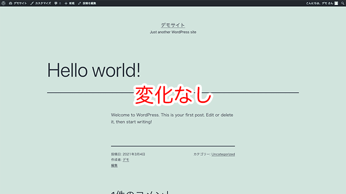Screen dimensions: 346x194
Task: Click the 投稿日: 2021年3月4日 text
Action: pyautogui.click(x=128, y=154)
